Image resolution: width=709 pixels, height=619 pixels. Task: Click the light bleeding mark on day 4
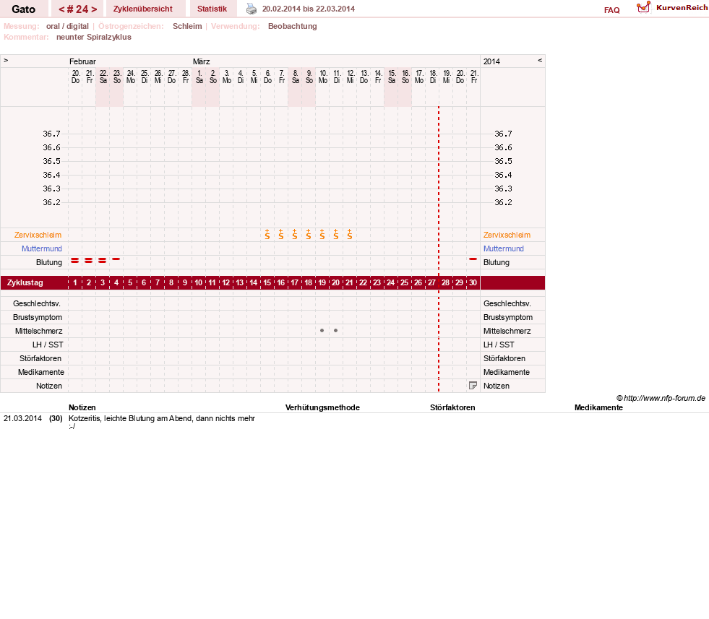116,259
